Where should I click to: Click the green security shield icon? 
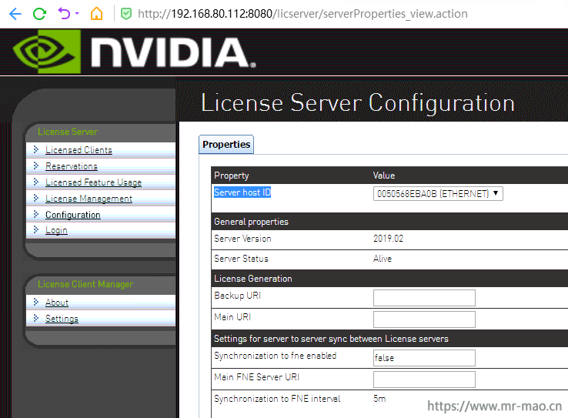125,14
